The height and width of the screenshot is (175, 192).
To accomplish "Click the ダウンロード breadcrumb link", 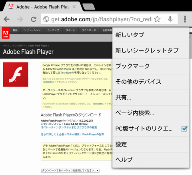I will click(x=19, y=46).
